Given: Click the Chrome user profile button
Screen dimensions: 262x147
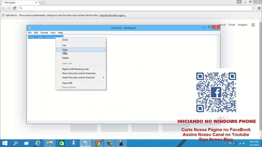Looking at the screenshot, I should (239, 2).
